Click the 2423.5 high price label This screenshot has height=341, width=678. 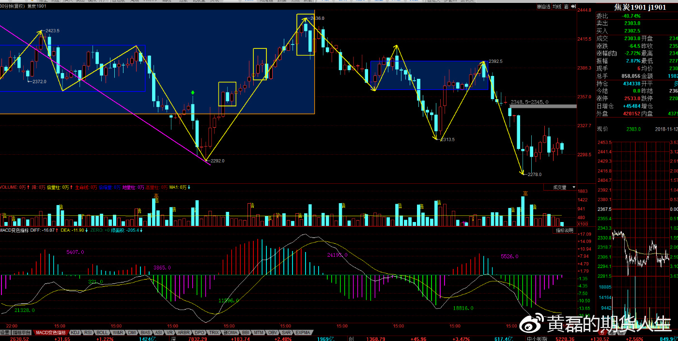(x=52, y=30)
